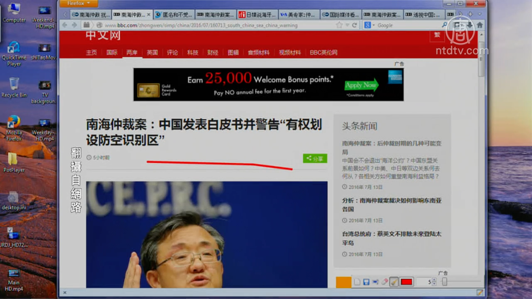Open the 国际 section in the navigation bar
532x299 pixels.
112,52
